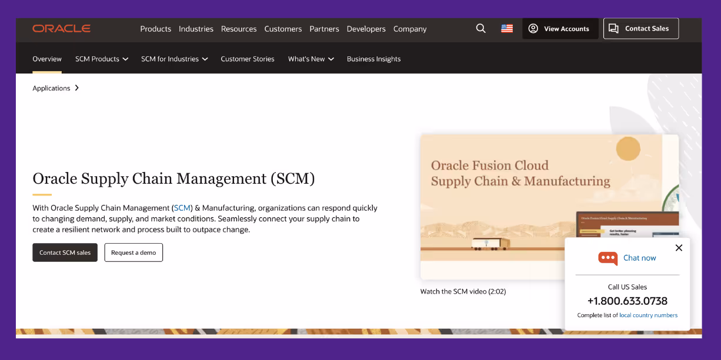721x360 pixels.
Task: Open the local country numbers link
Action: pos(648,315)
